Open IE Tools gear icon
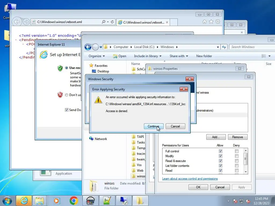The height and width of the screenshot is (206, 275). (218, 21)
